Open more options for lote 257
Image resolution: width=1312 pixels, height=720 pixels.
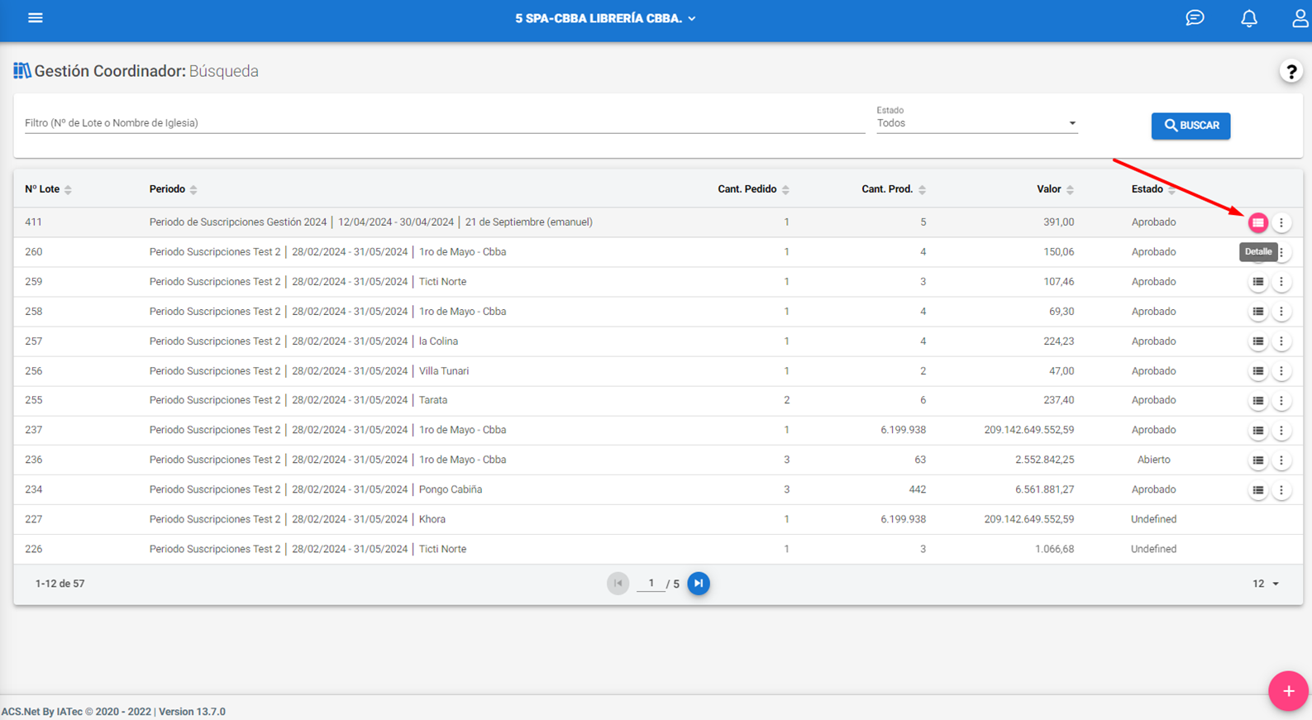[x=1281, y=341]
